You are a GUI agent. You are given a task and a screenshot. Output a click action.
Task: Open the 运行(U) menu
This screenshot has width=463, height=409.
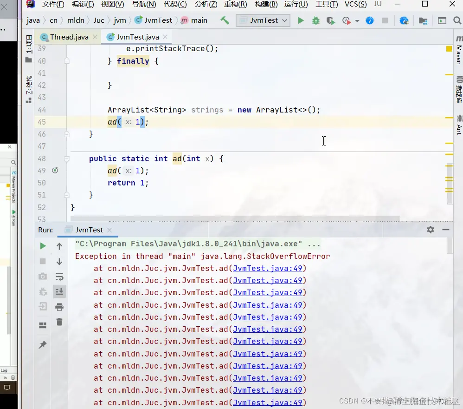[296, 4]
